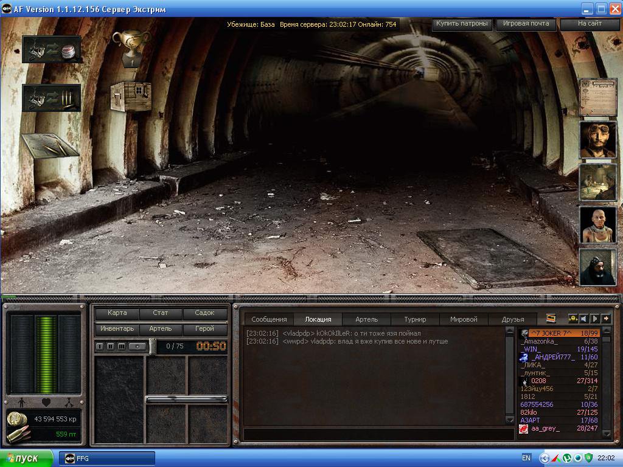Click the chat message input field
The width and height of the screenshot is (623, 467).
(378, 434)
